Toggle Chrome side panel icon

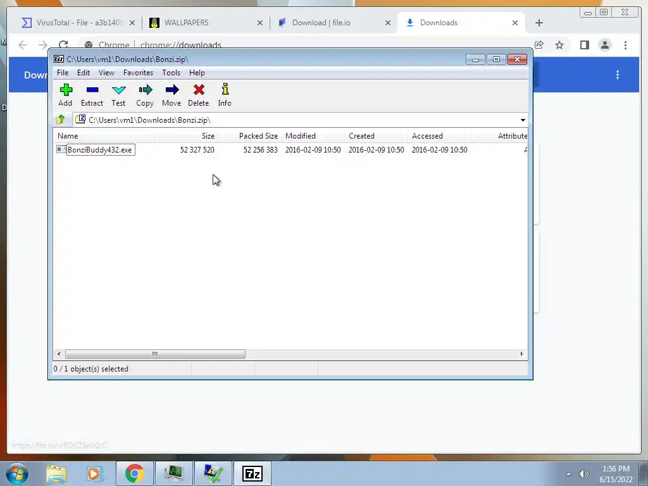(x=584, y=45)
